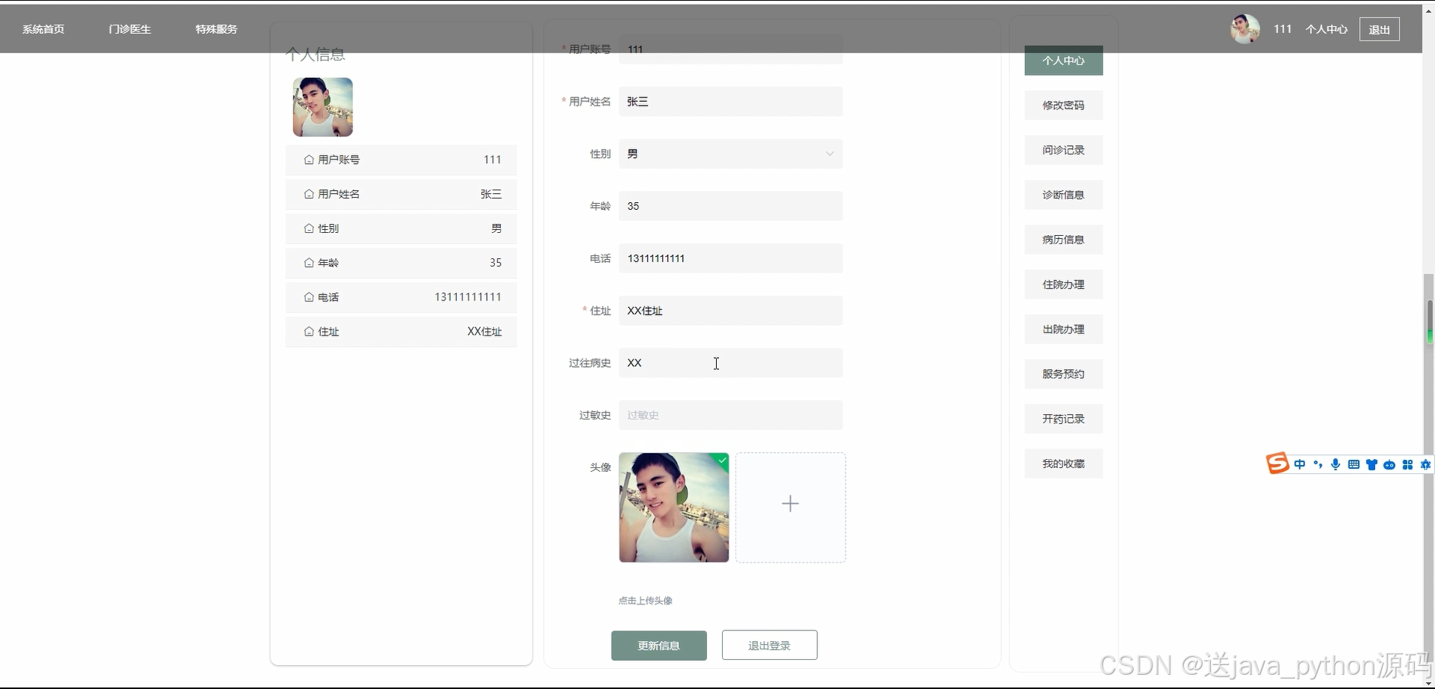The width and height of the screenshot is (1435, 689).
Task: Focus the 住址 input showing XX住址
Action: click(x=731, y=311)
